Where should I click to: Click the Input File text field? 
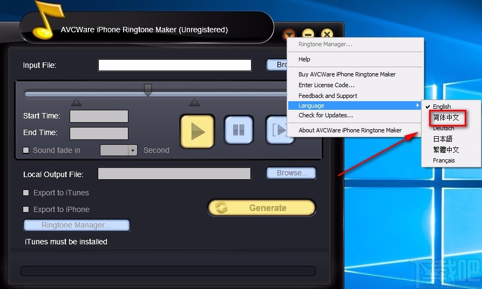pyautogui.click(x=174, y=65)
